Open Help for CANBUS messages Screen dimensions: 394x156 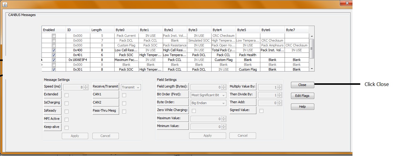[302, 107]
